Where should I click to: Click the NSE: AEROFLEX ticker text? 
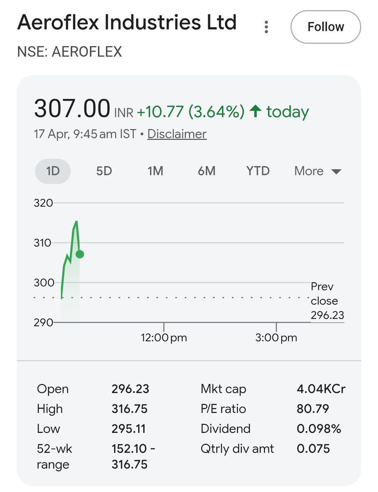tap(69, 52)
